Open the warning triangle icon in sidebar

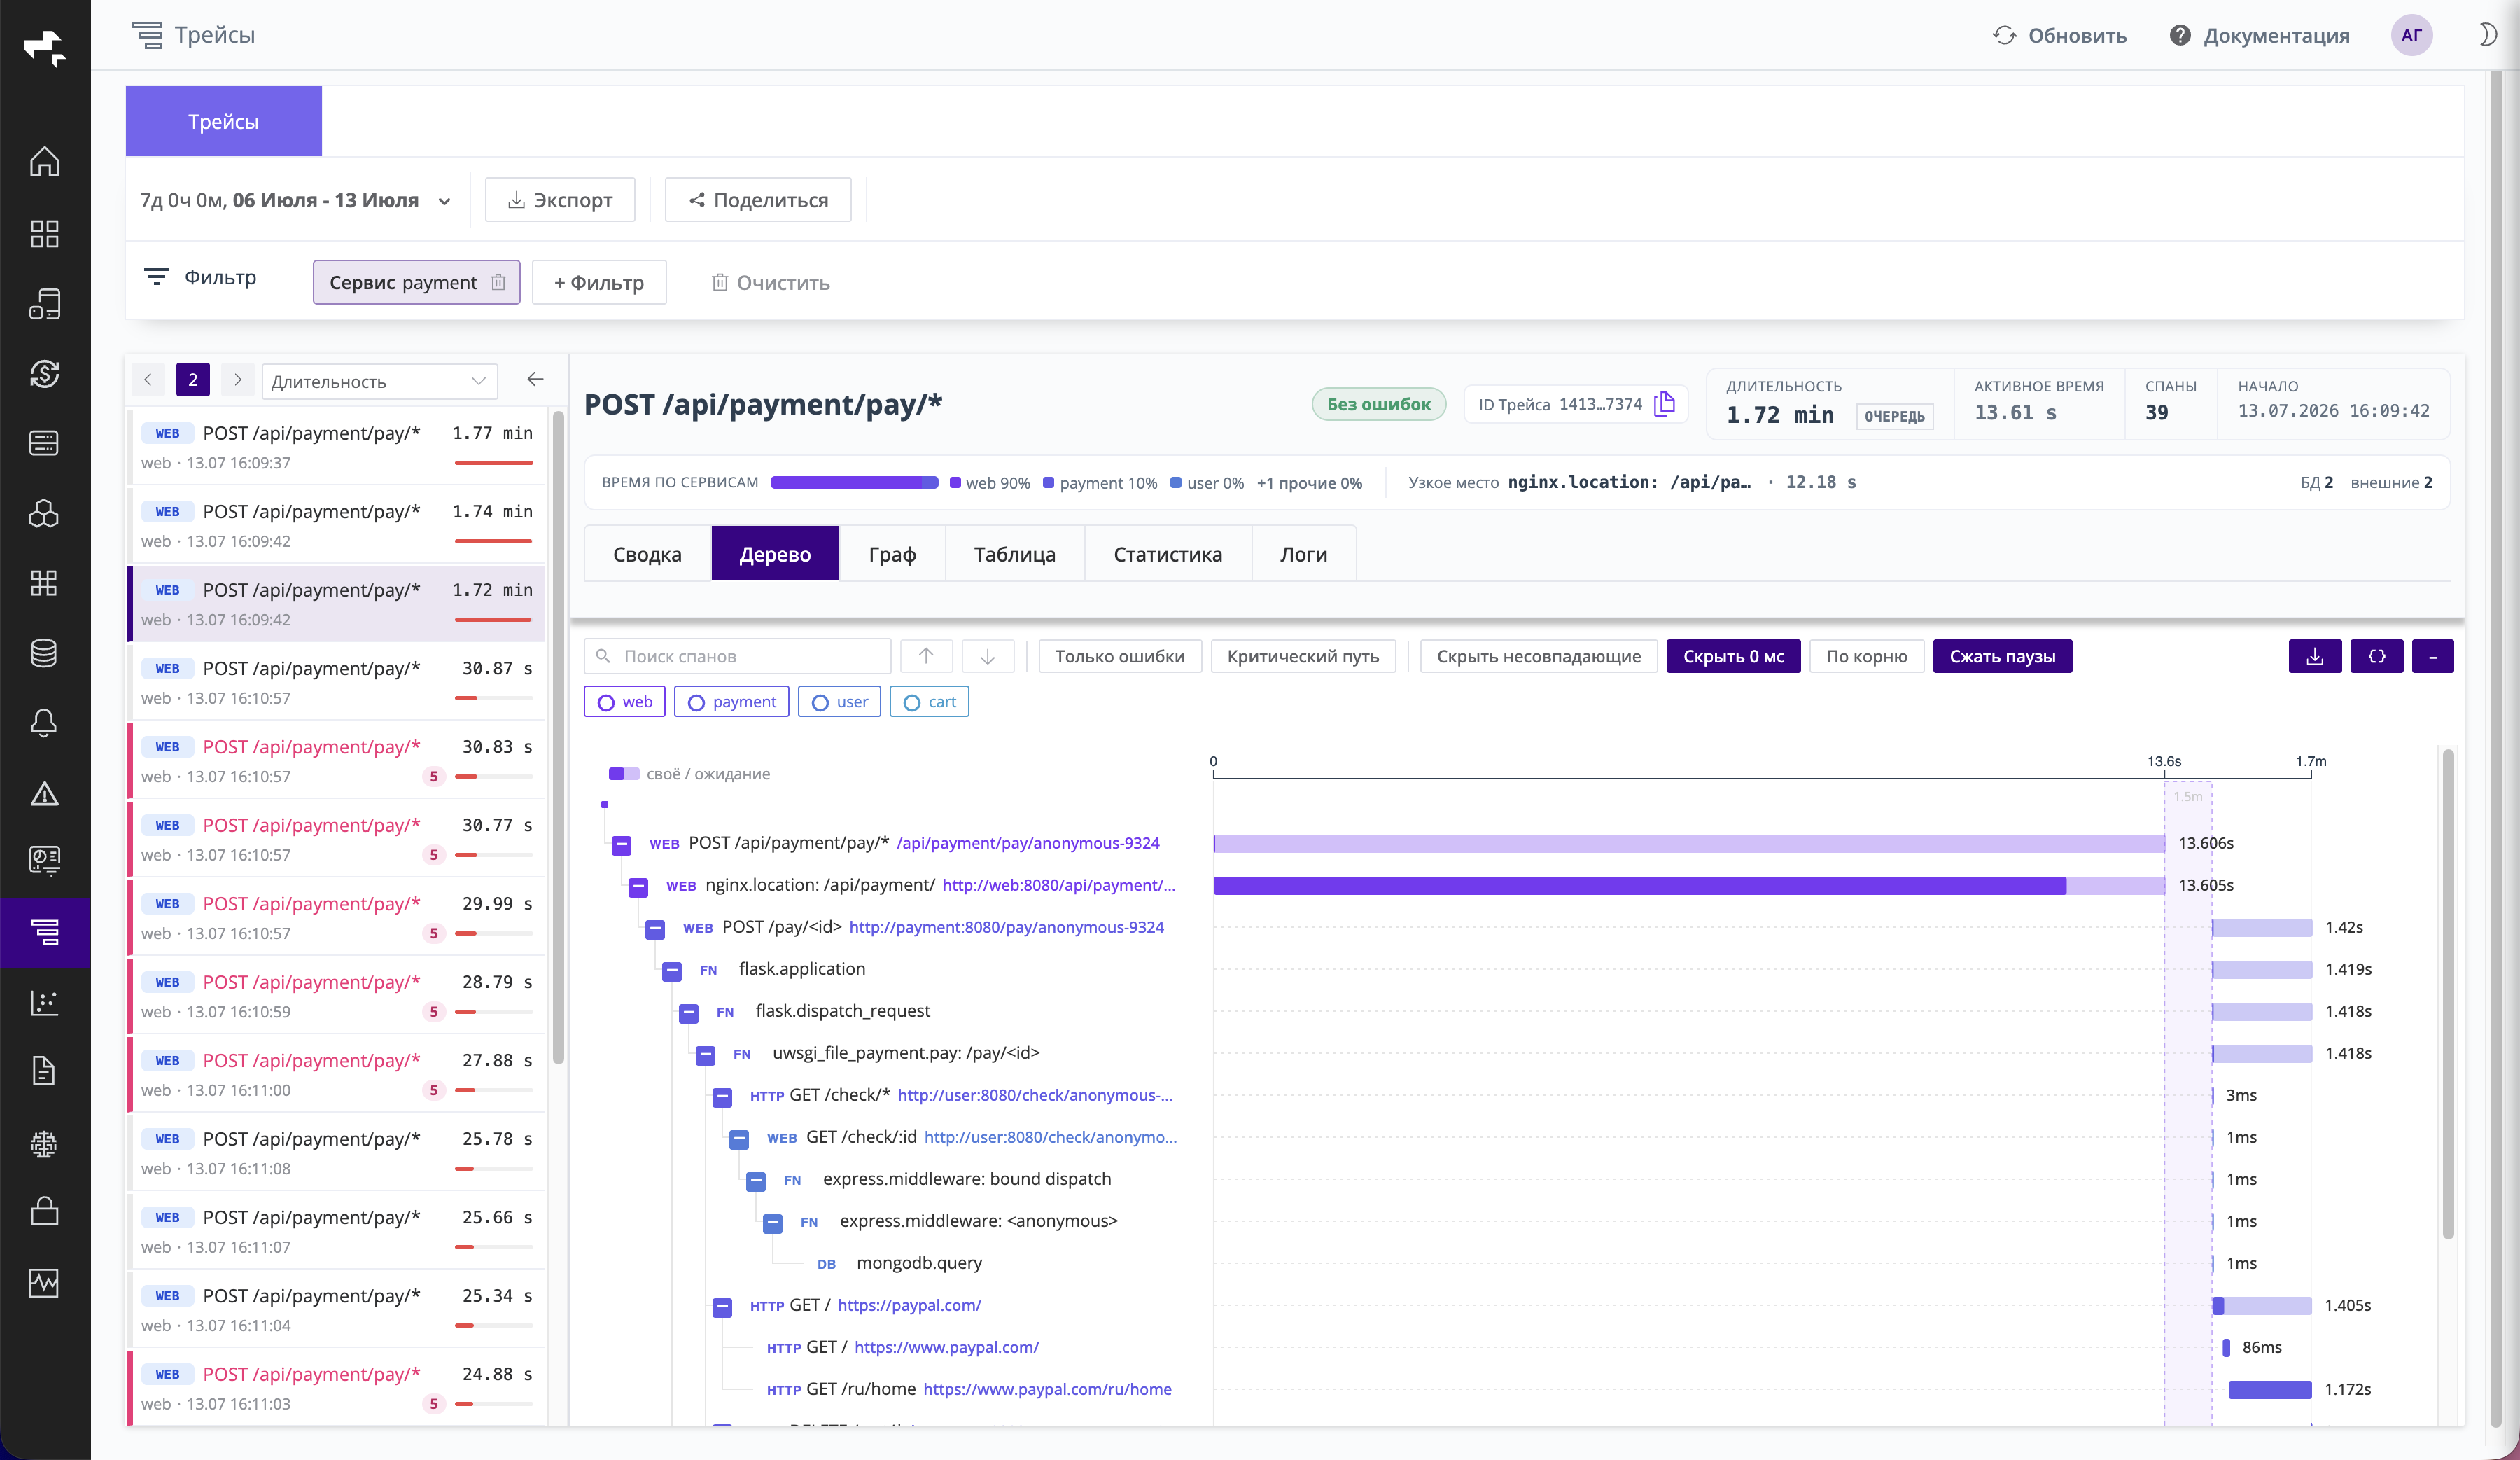pyautogui.click(x=44, y=793)
